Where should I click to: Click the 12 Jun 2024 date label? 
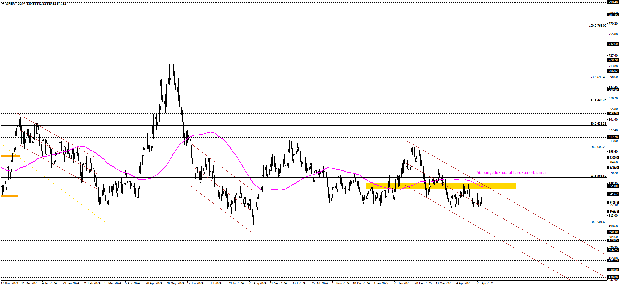[x=195, y=283]
